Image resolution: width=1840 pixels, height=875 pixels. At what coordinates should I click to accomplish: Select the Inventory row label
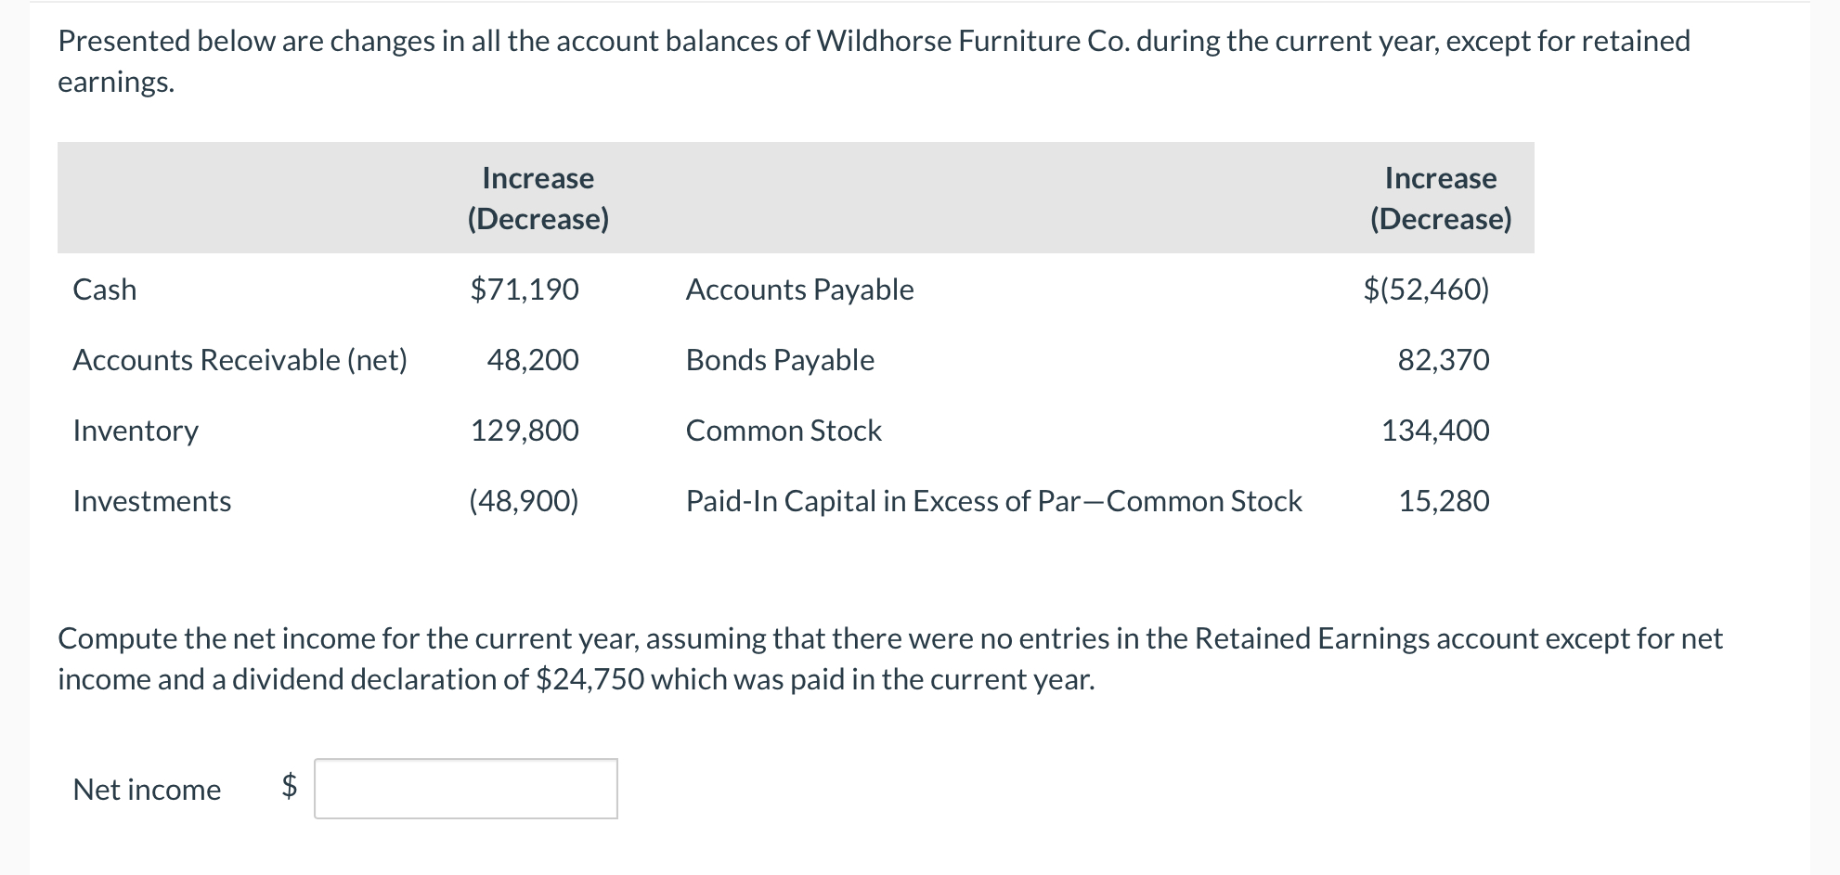click(136, 431)
